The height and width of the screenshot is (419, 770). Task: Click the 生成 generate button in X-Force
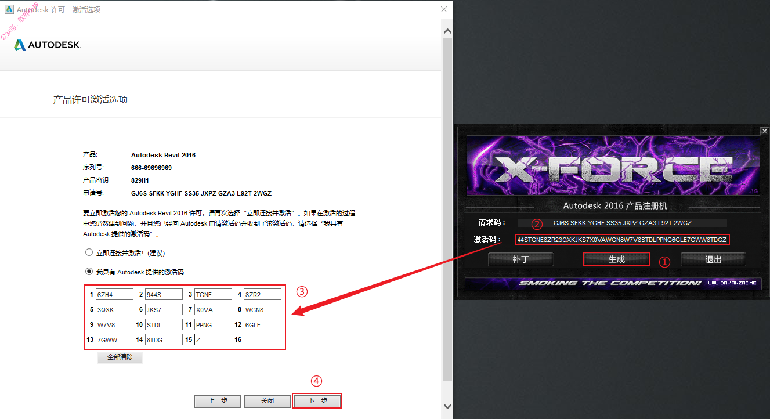click(x=617, y=259)
